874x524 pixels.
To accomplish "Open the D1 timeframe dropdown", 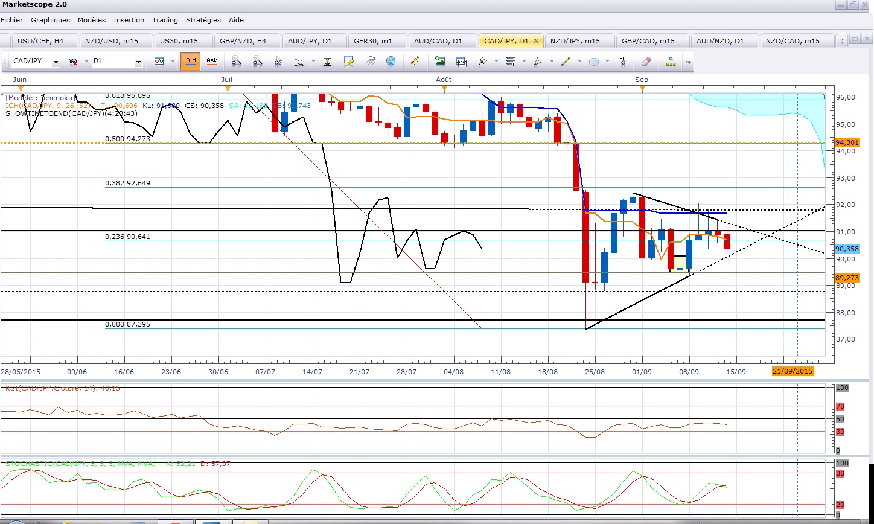I will (138, 62).
